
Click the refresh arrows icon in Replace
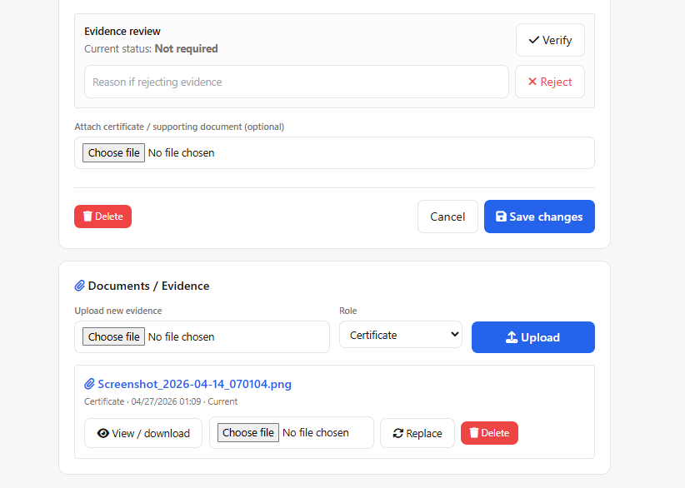coord(398,433)
